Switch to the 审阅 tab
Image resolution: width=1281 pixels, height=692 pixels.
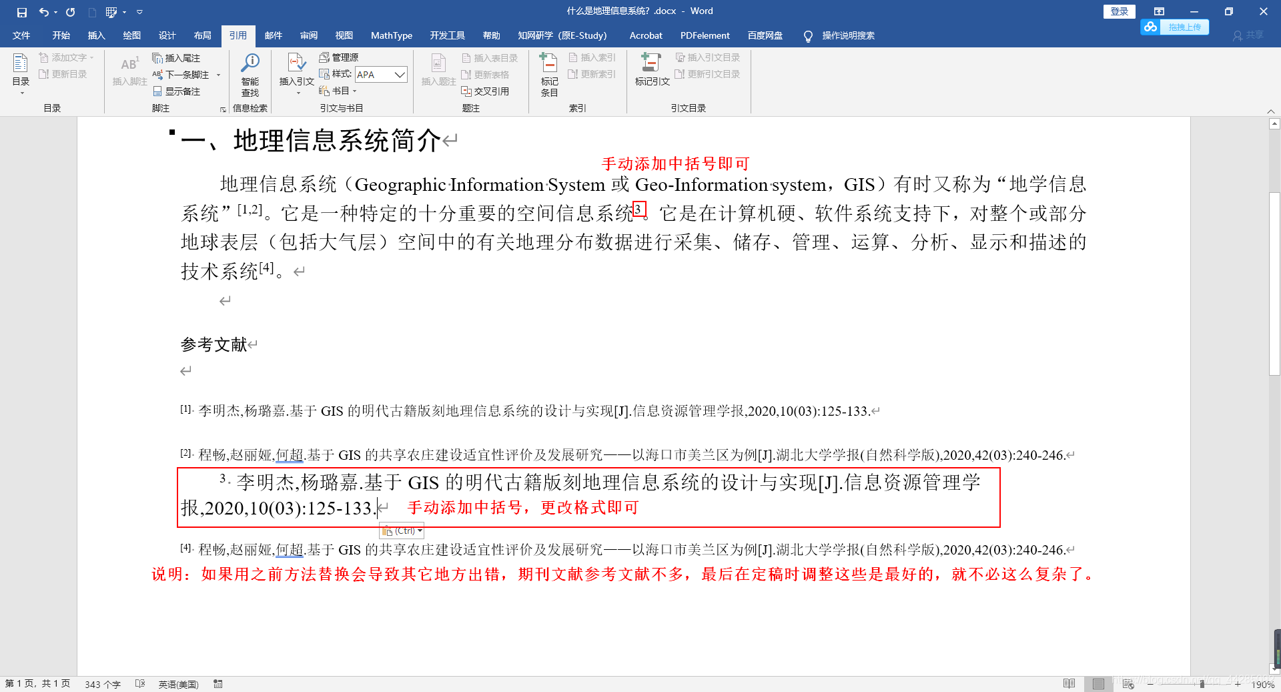(x=309, y=35)
